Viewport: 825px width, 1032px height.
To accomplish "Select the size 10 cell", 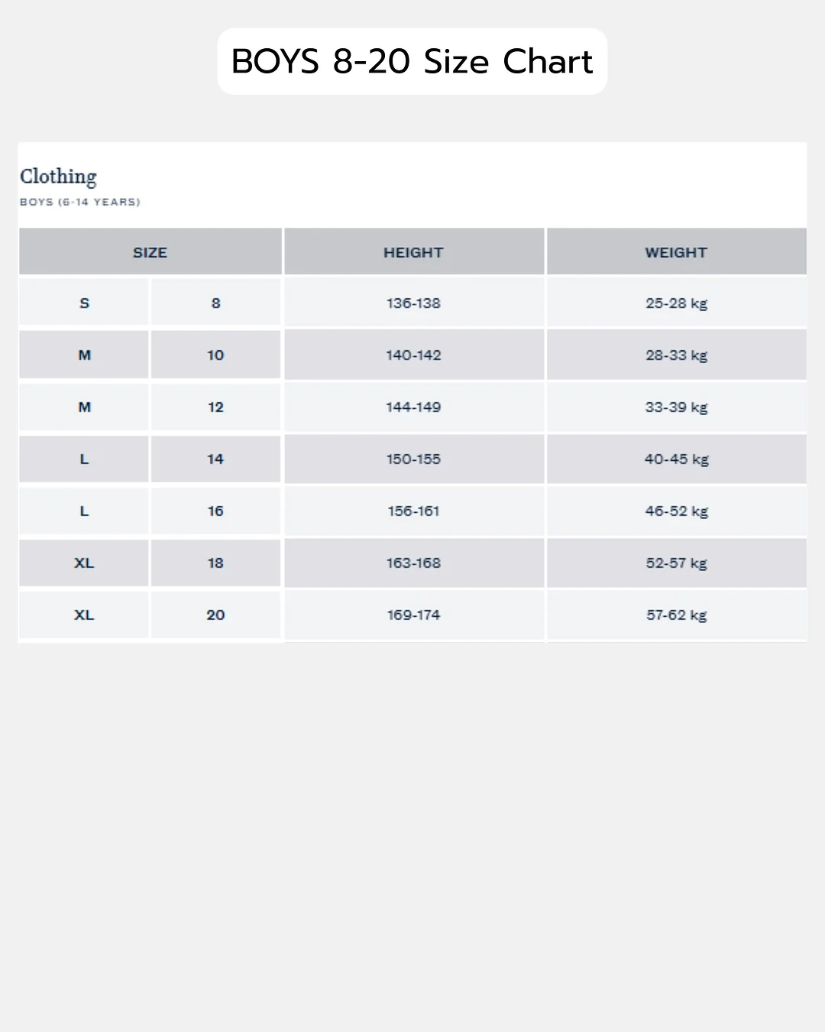I will (216, 355).
